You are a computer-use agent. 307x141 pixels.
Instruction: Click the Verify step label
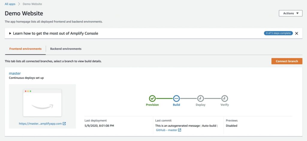coord(225,105)
